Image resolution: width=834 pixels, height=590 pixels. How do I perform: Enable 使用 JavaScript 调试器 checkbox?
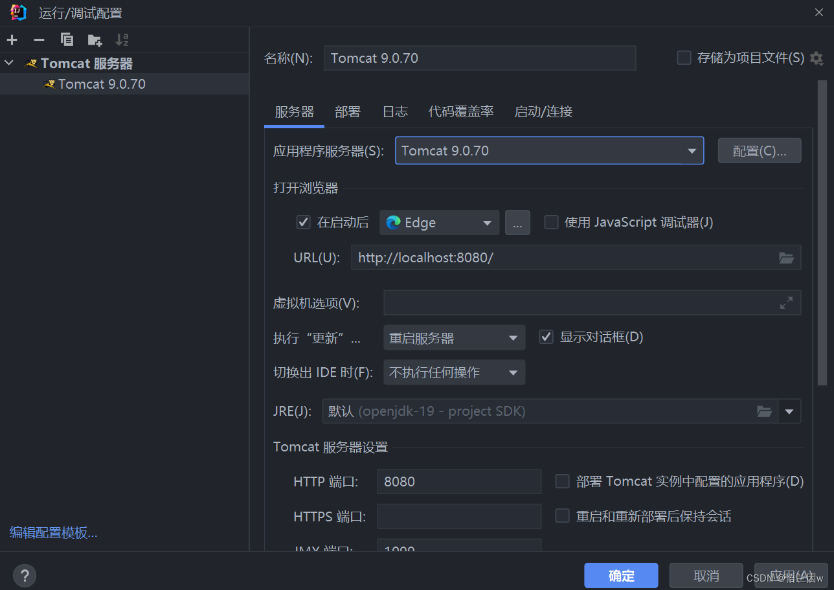(x=551, y=222)
